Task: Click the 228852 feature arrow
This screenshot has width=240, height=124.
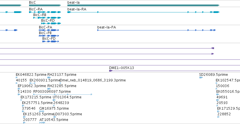Action: point(219,117)
